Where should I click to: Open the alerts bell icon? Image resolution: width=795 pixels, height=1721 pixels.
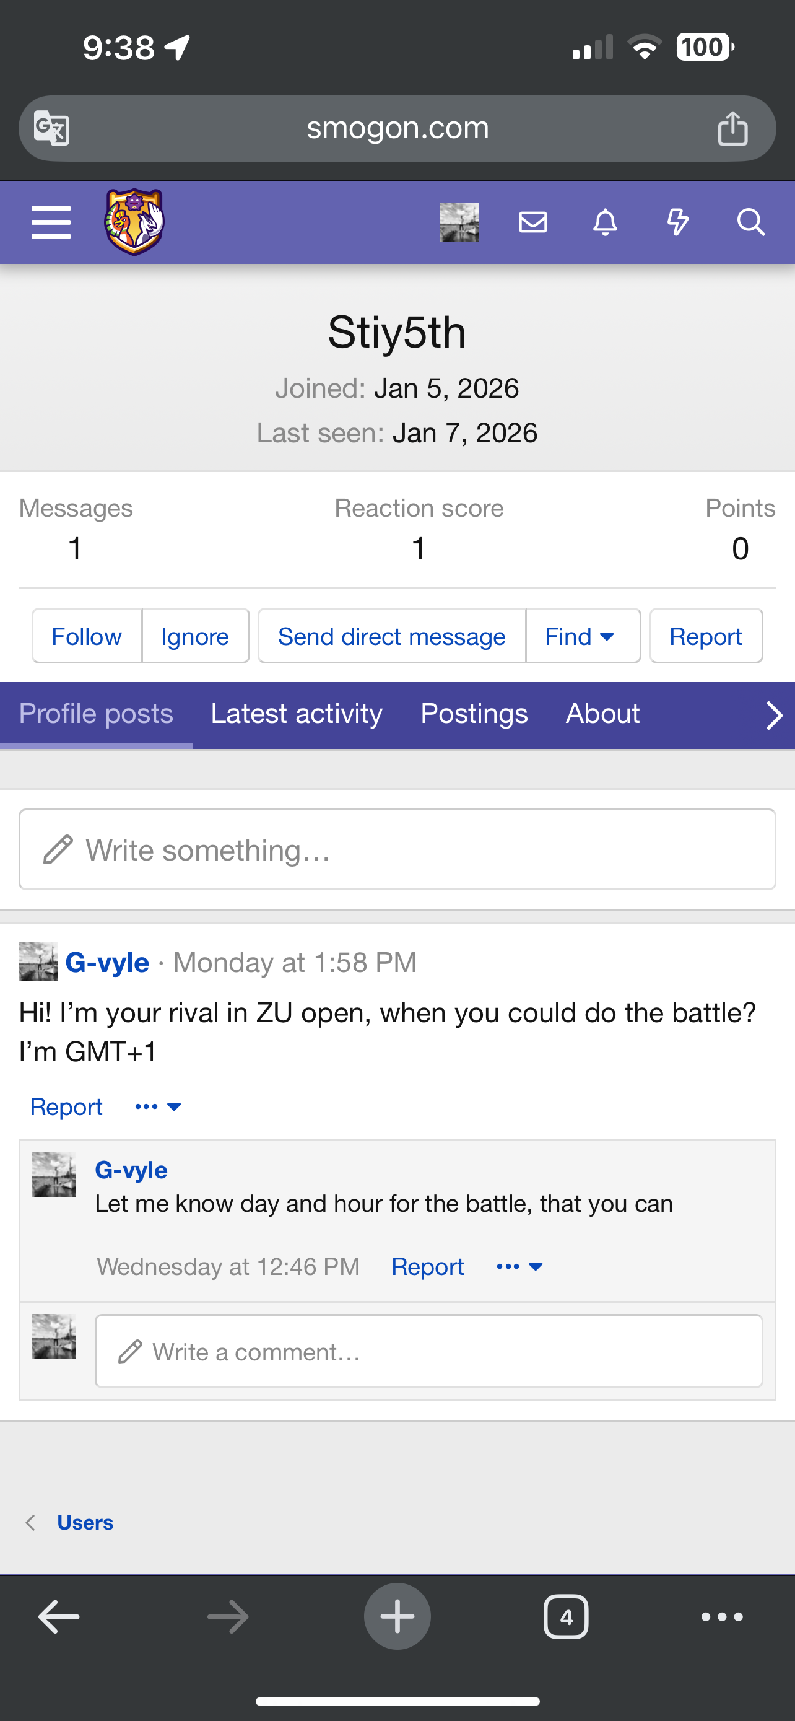pos(605,222)
